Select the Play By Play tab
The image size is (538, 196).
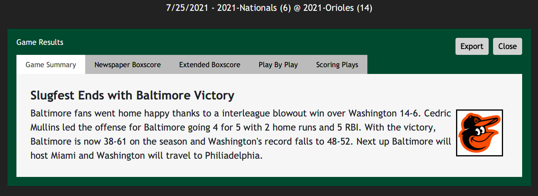278,65
